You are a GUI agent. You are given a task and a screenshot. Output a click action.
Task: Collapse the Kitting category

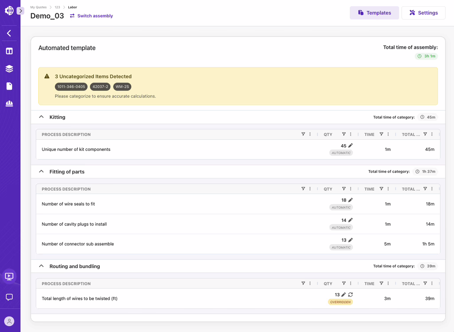click(41, 117)
